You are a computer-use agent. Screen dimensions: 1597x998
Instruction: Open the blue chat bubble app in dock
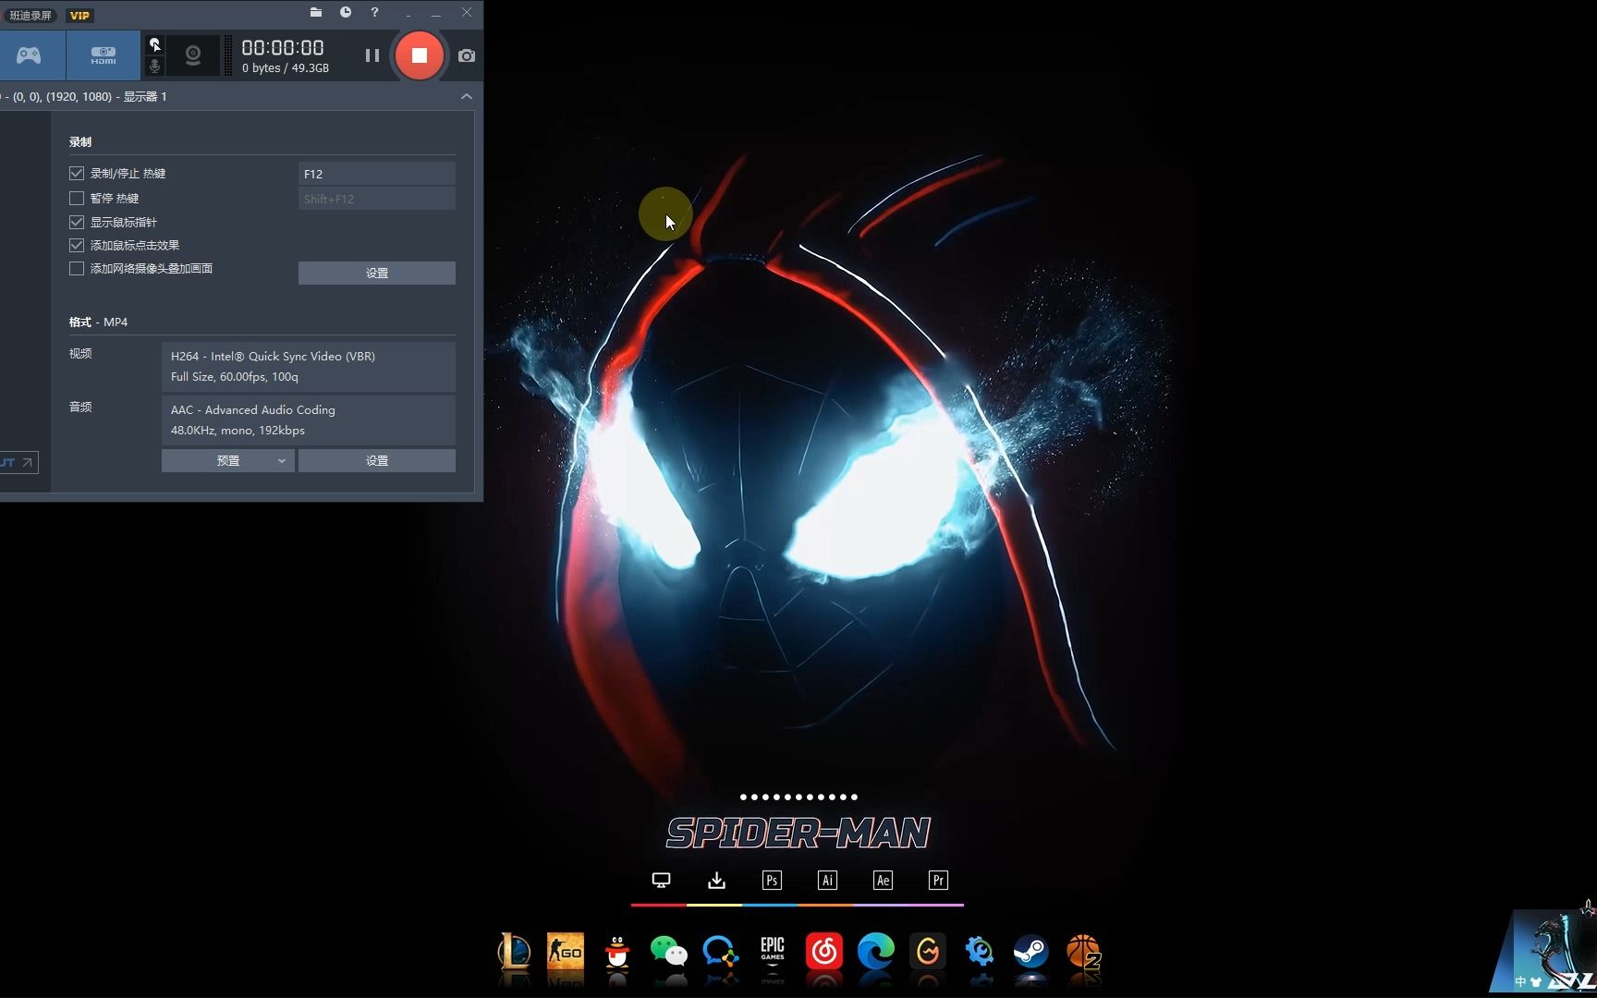pyautogui.click(x=721, y=951)
